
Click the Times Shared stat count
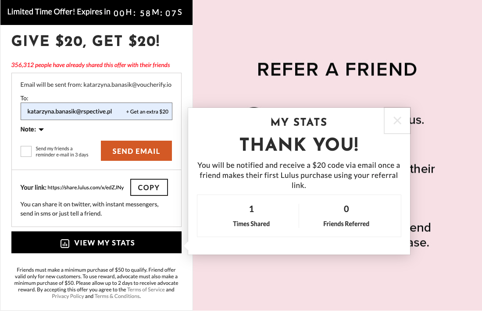click(x=251, y=209)
